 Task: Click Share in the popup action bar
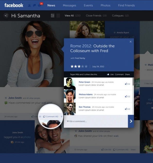127,74
